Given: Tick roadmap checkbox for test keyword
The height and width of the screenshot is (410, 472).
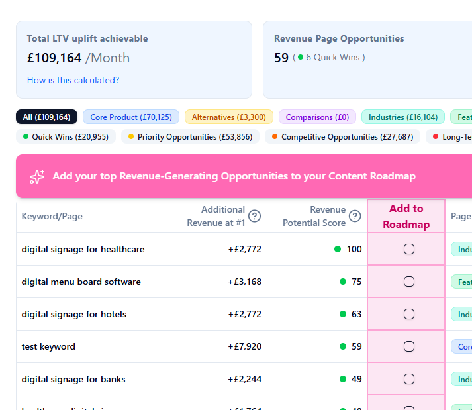Looking at the screenshot, I should pyautogui.click(x=409, y=346).
